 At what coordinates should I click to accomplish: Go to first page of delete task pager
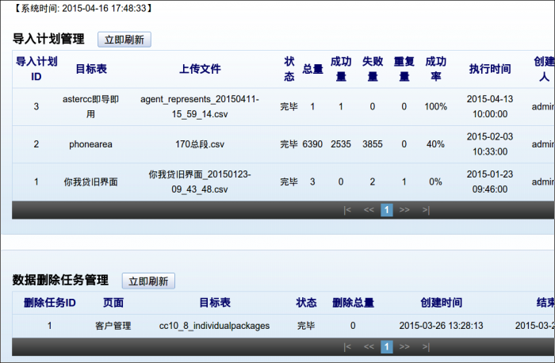(x=346, y=346)
